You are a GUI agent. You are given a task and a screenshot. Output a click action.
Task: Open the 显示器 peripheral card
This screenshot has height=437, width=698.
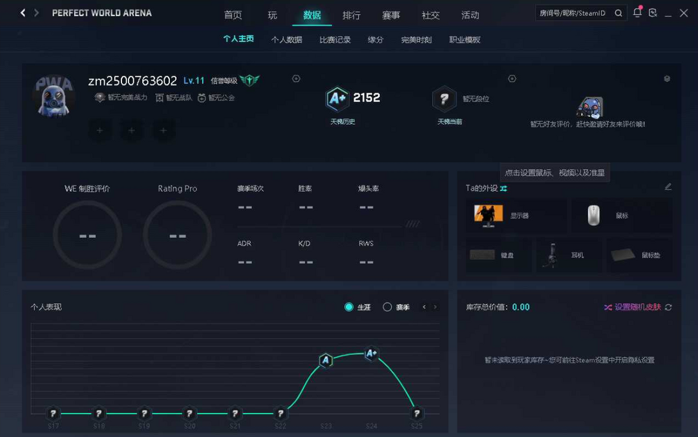(x=516, y=216)
